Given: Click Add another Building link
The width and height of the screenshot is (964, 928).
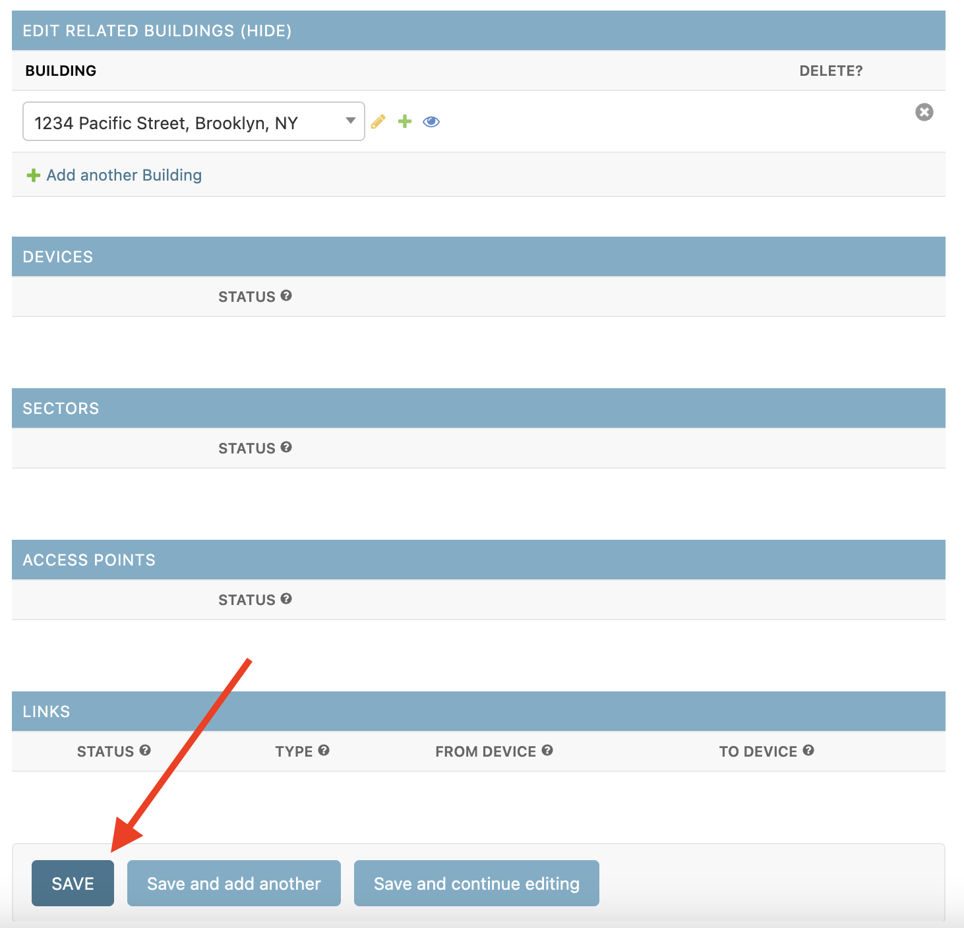Looking at the screenshot, I should [124, 175].
